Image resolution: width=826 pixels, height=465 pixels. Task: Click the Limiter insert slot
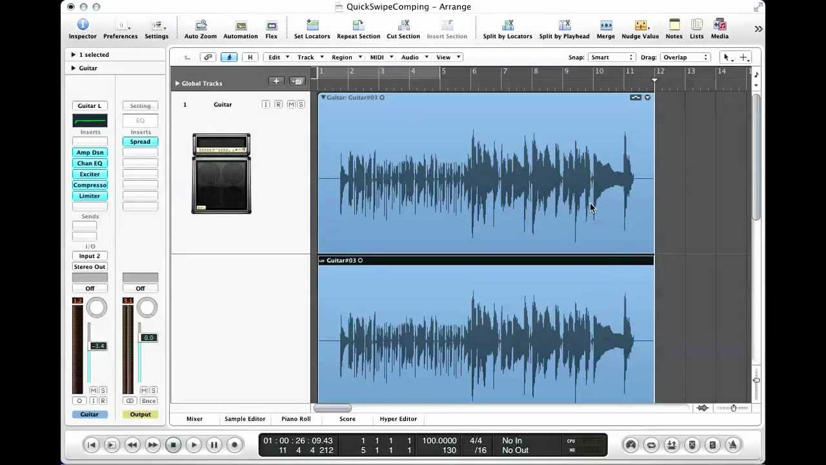pos(90,196)
